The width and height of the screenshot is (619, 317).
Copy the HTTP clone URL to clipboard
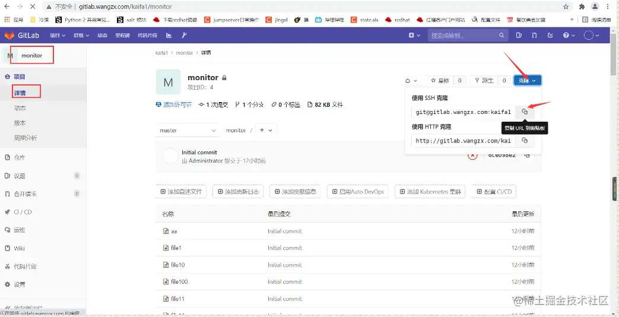tap(525, 141)
